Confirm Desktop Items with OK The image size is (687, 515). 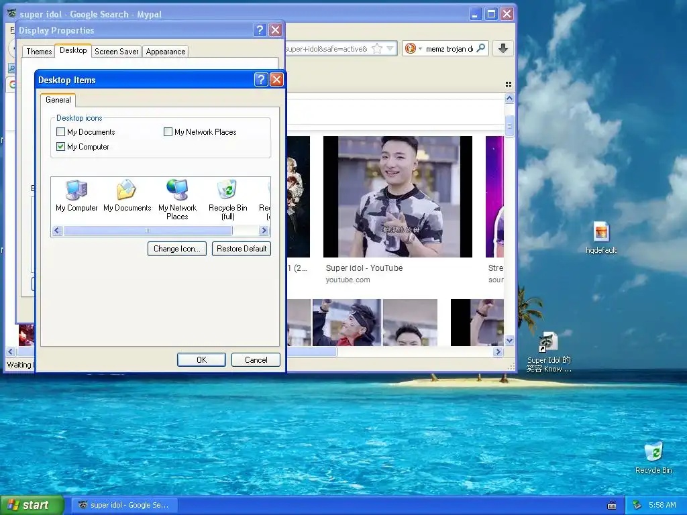[x=201, y=360]
